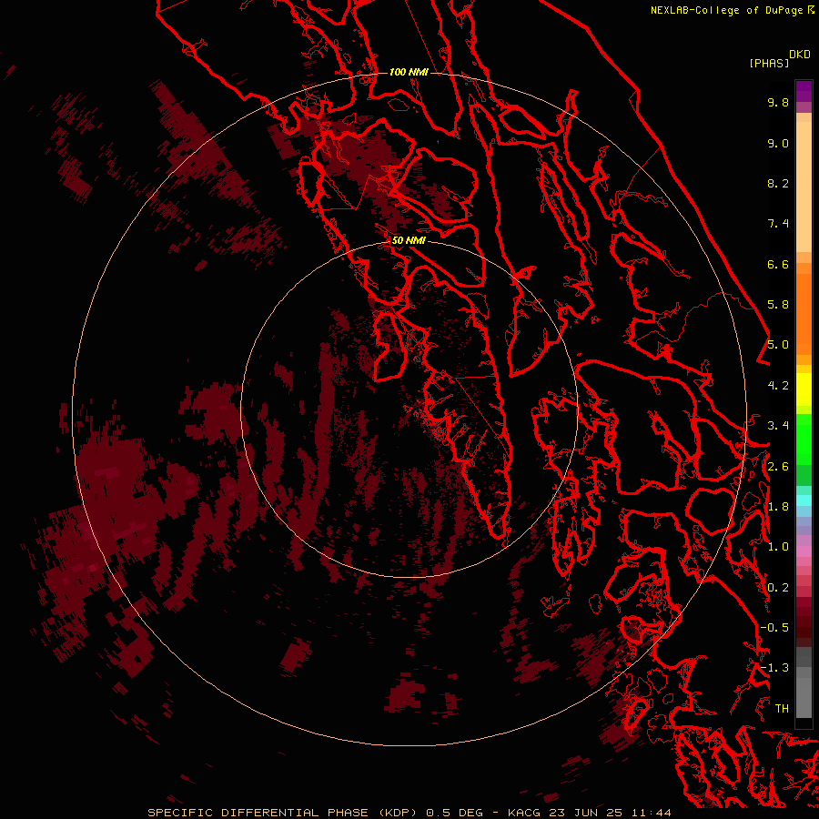Click the cyan segment of the color bar

click(804, 500)
